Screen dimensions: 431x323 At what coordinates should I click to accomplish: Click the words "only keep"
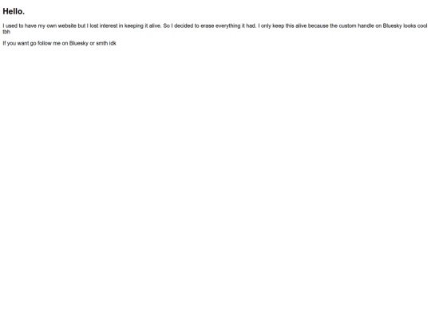pyautogui.click(x=272, y=26)
